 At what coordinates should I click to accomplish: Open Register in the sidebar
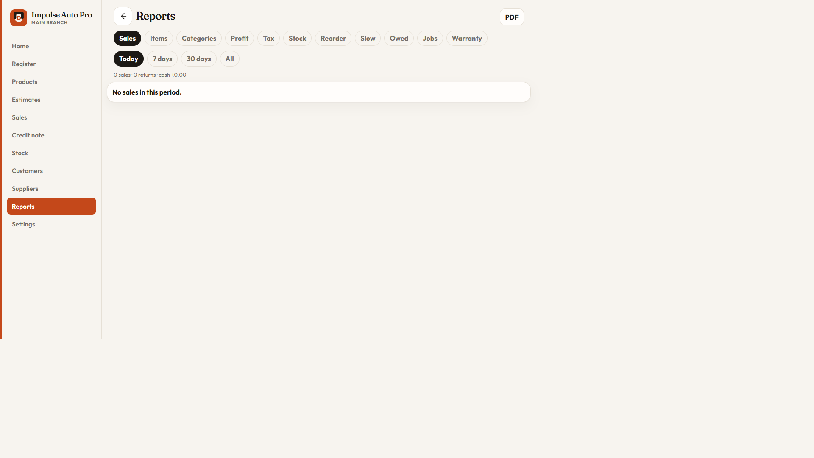pyautogui.click(x=51, y=64)
